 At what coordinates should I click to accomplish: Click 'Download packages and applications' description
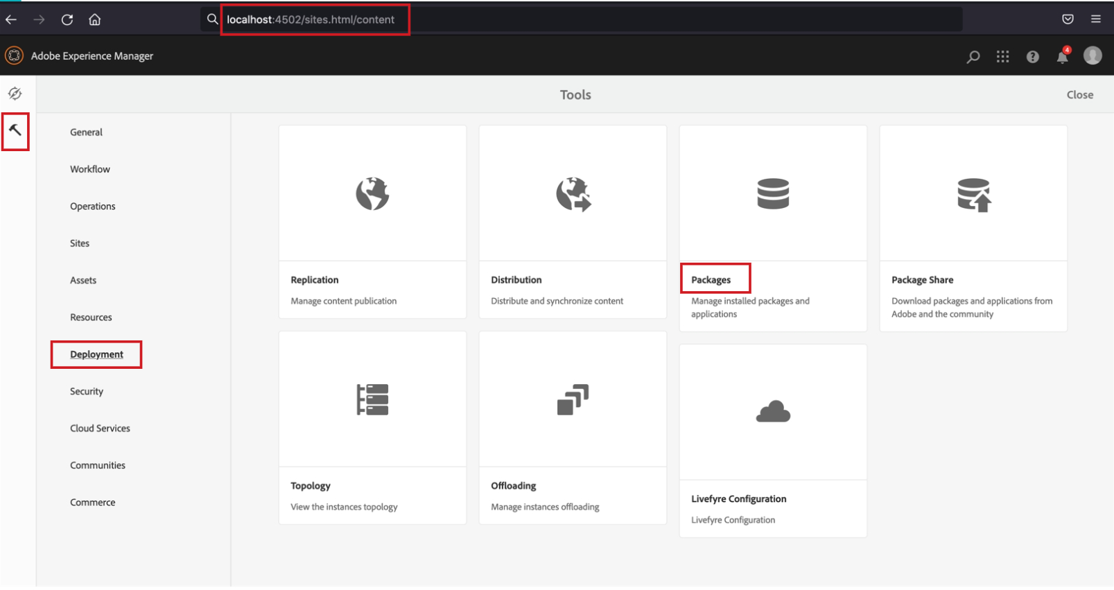(x=972, y=308)
